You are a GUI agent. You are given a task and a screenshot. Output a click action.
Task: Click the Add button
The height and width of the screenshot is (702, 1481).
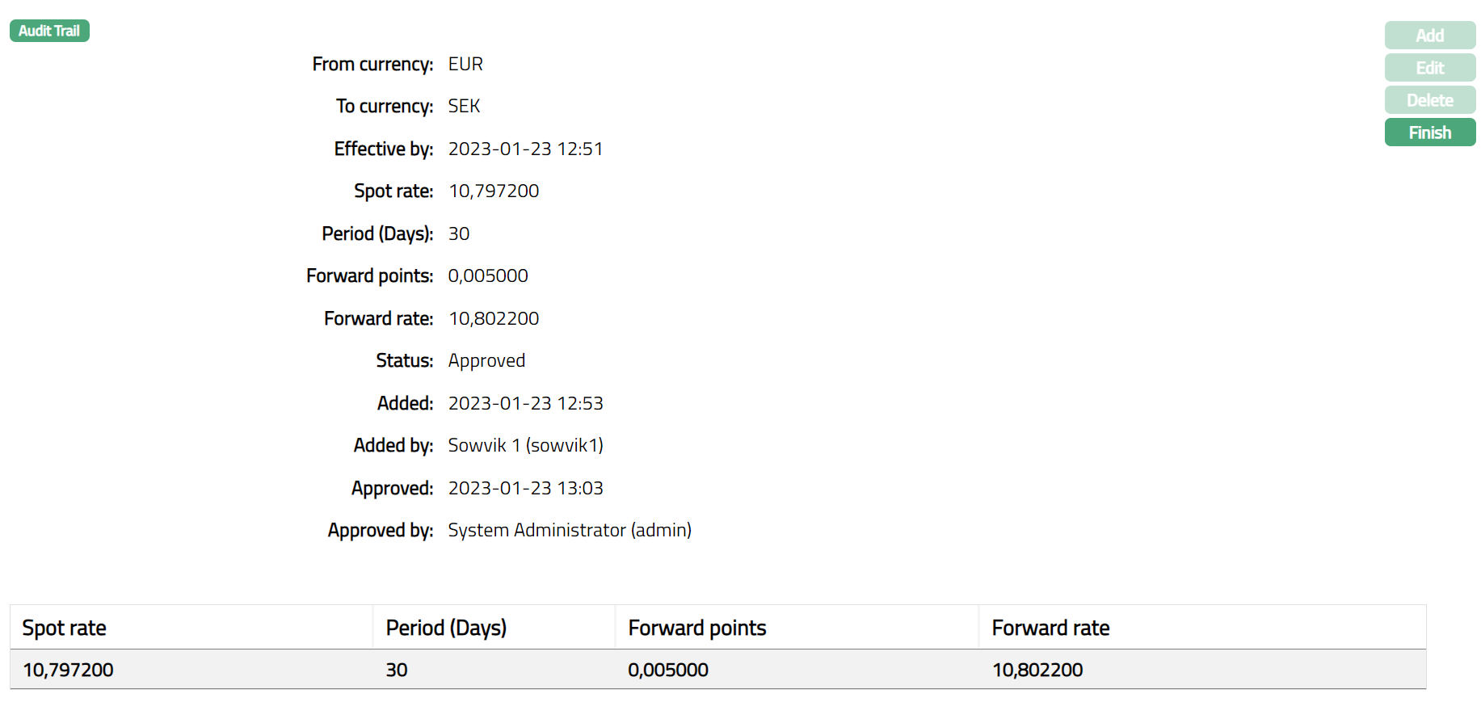pyautogui.click(x=1429, y=36)
